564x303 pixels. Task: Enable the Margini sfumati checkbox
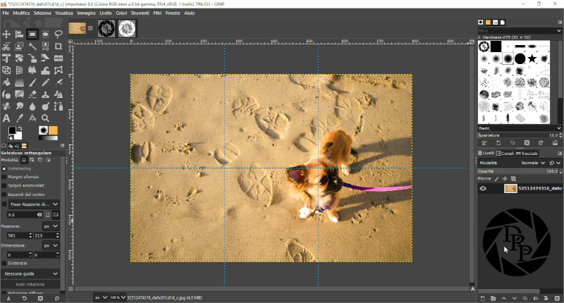tap(4, 177)
